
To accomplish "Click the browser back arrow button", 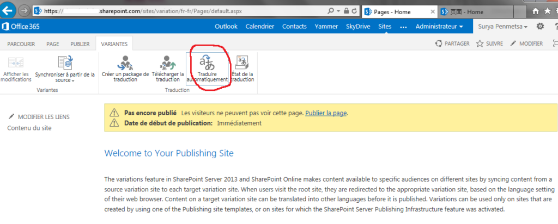I will tap(8, 10).
